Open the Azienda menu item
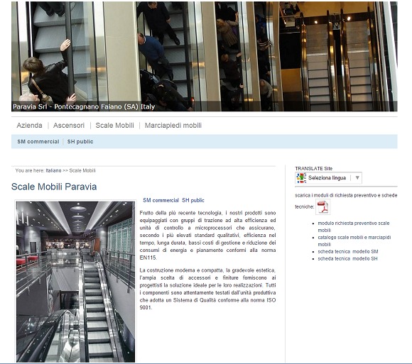Viewport: 412px width, 364px height. (29, 126)
